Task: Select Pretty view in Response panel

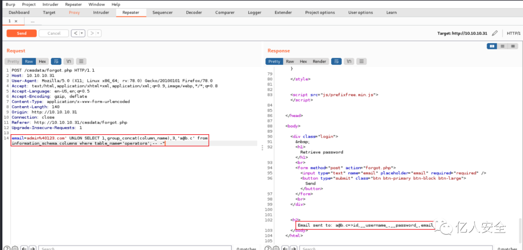Action: click(274, 62)
